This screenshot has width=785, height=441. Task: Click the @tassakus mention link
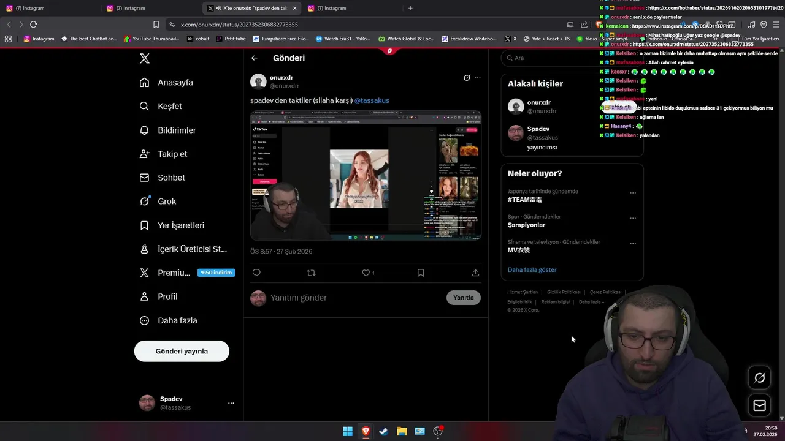[x=372, y=100]
